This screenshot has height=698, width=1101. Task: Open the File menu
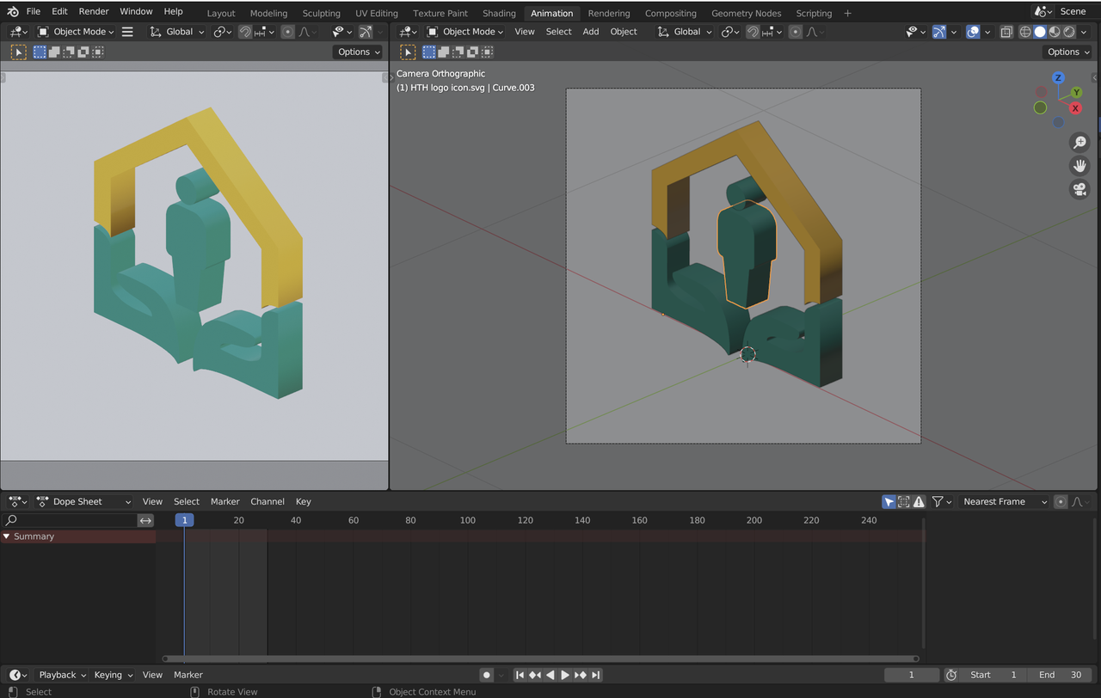33,11
